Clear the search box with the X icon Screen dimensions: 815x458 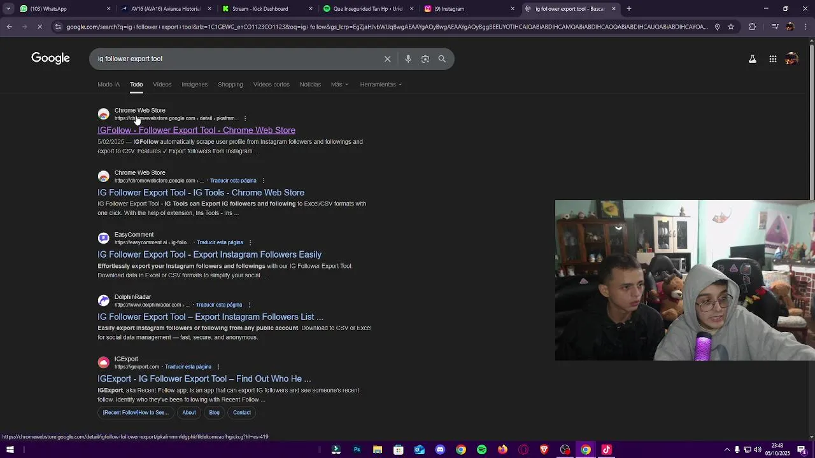tap(387, 59)
